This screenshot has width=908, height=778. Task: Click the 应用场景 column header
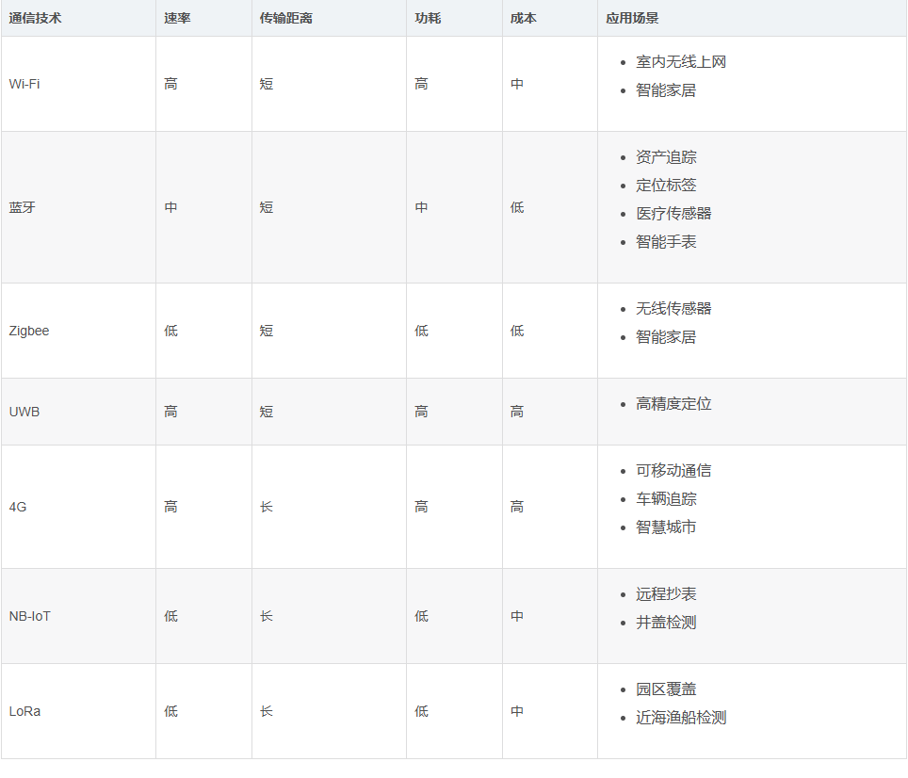point(632,18)
